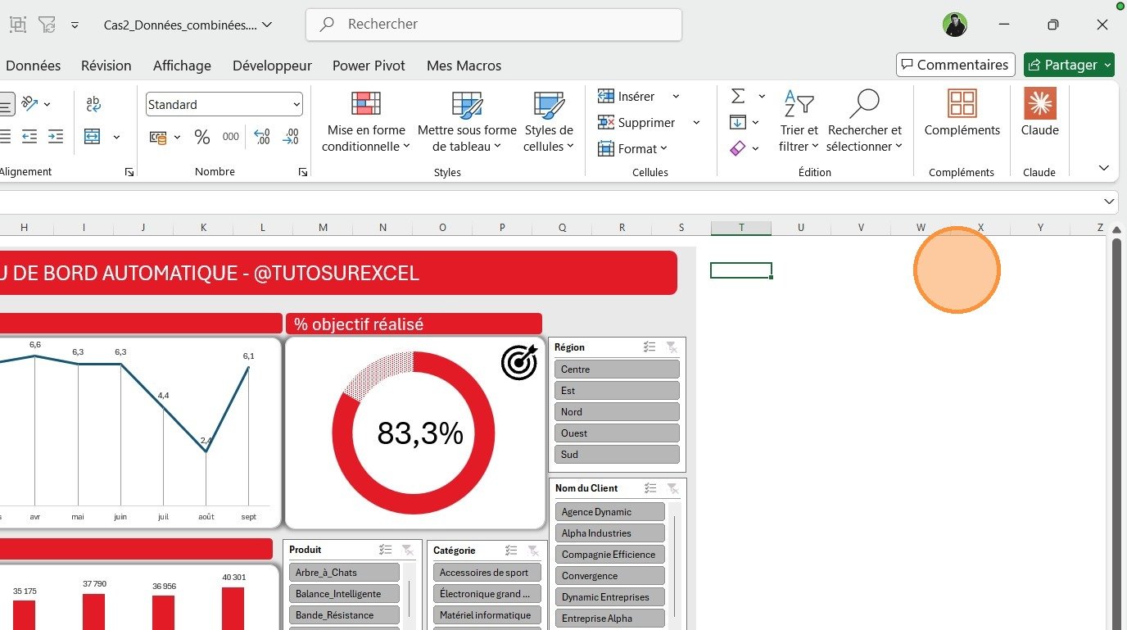Open the Format cells dropdown
Viewport: 1127px width, 630px height.
click(633, 148)
